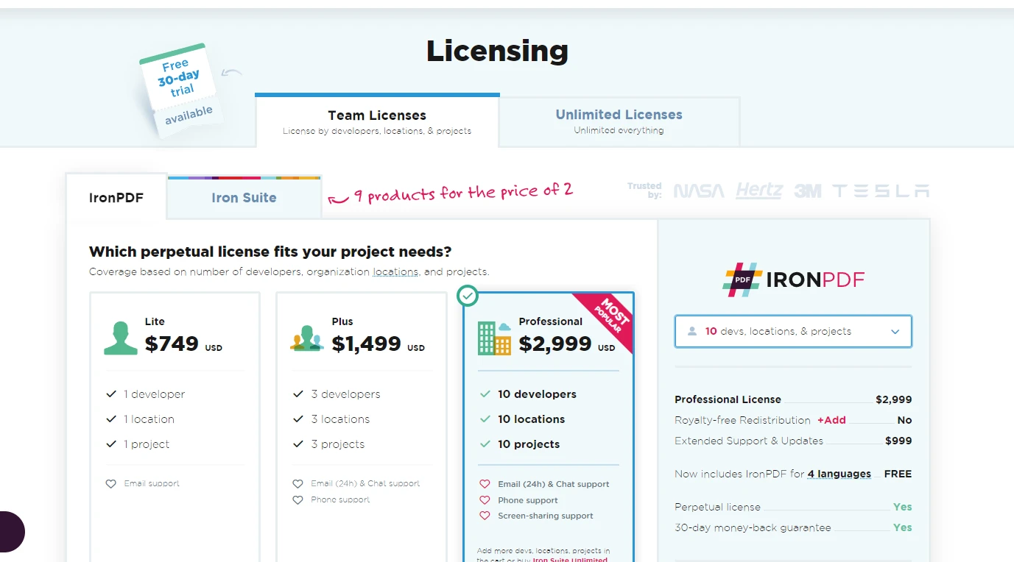Choose the Lite $749 license card

pos(175,427)
